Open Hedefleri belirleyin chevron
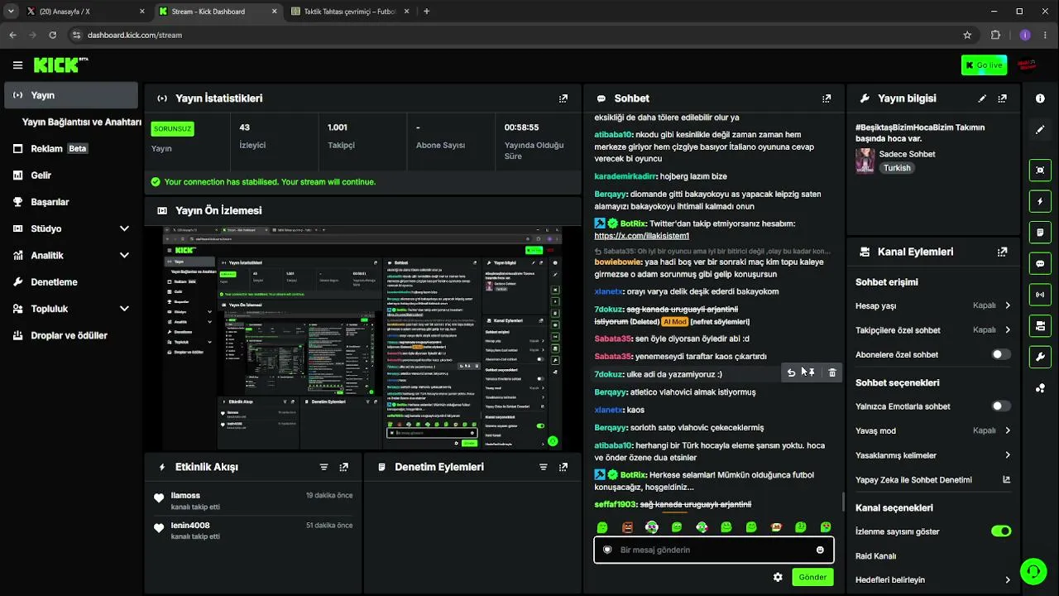The image size is (1059, 596). point(1008,580)
